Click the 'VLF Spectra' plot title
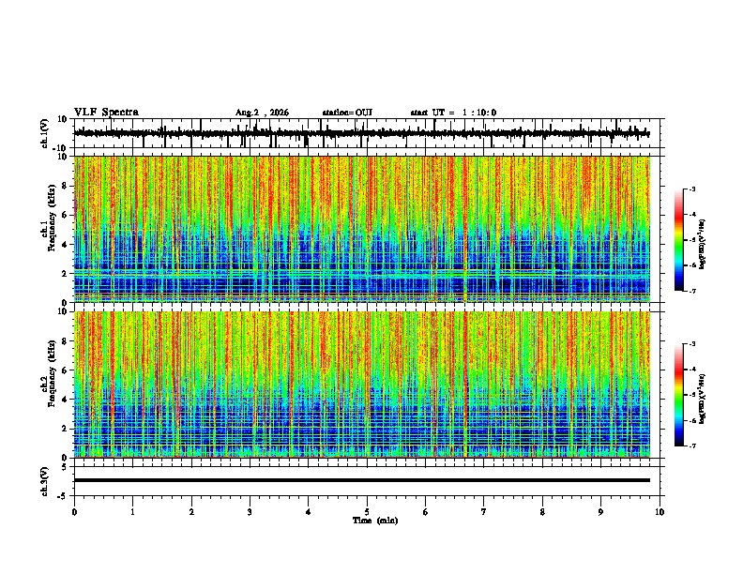The width and height of the screenshot is (743, 574). (x=106, y=113)
